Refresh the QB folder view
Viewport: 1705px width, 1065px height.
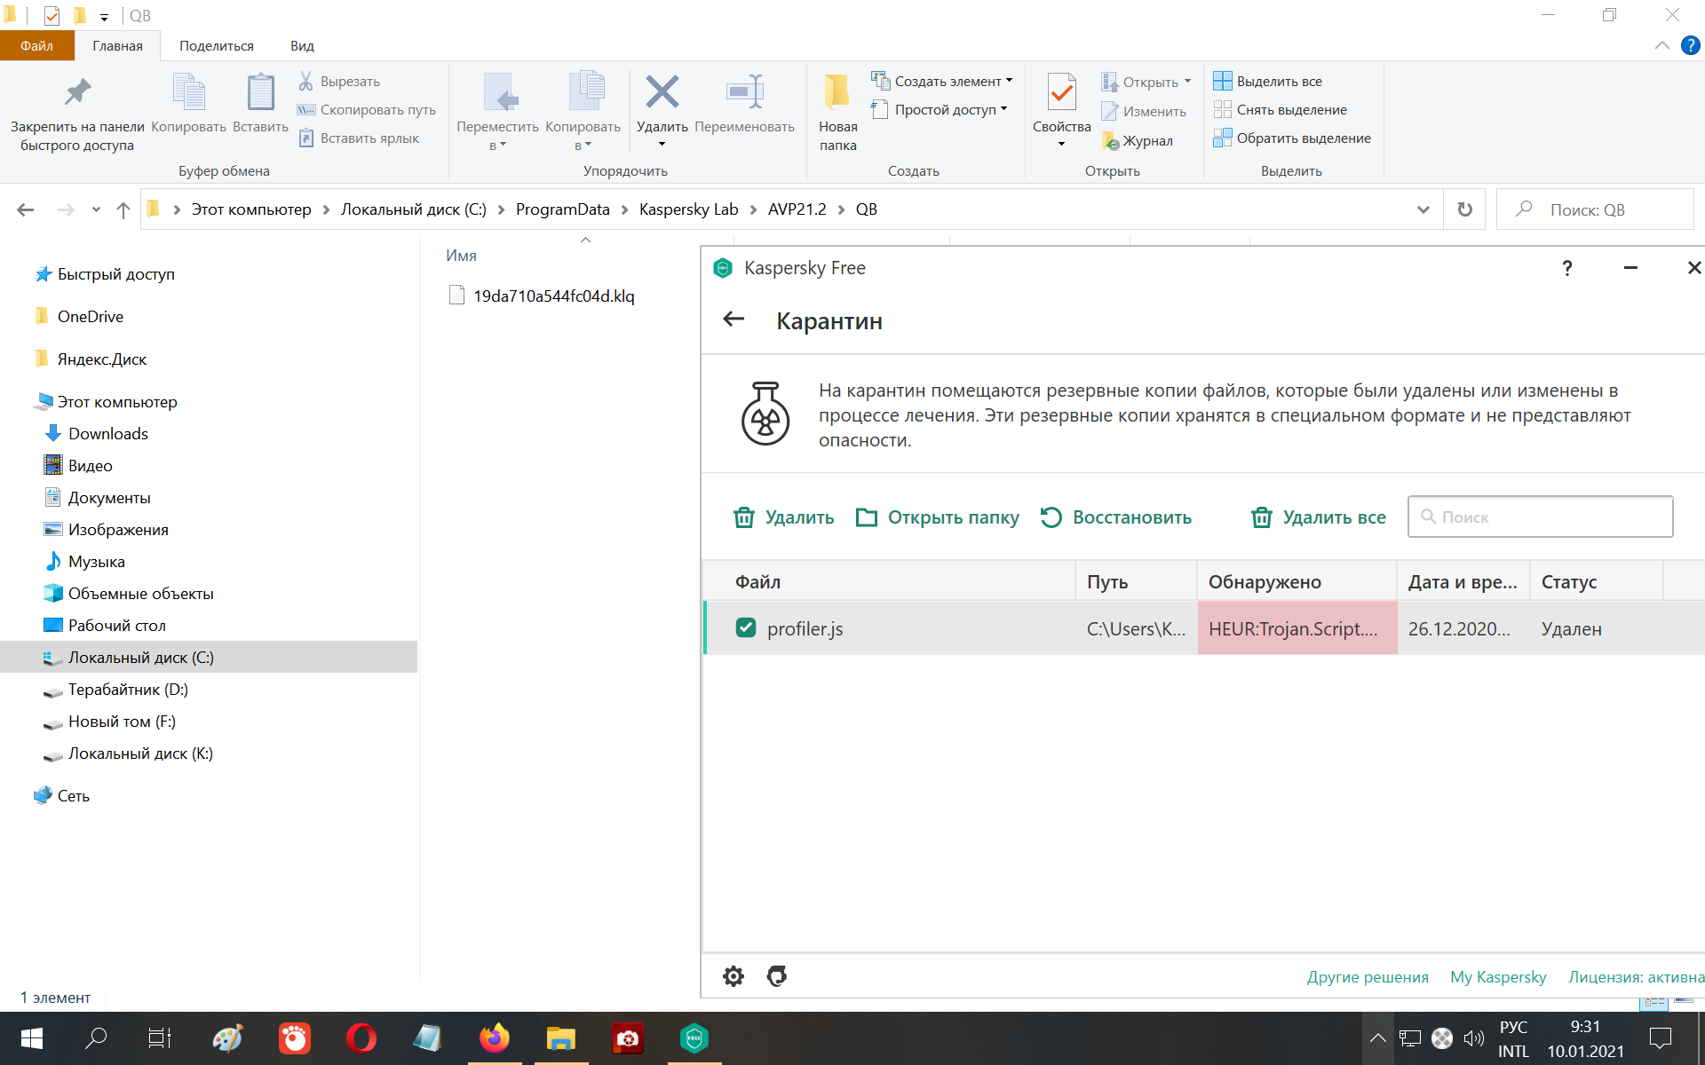[x=1464, y=209]
